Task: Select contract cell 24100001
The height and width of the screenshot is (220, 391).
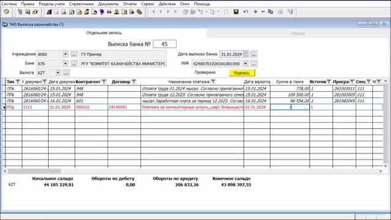Action: [124, 107]
